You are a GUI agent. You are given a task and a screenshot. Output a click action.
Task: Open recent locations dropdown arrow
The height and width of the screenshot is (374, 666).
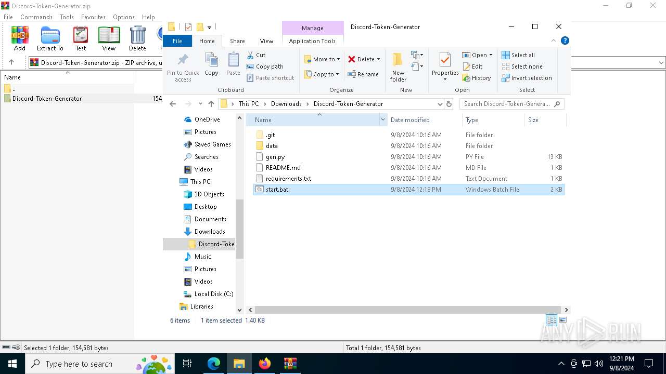click(x=200, y=104)
